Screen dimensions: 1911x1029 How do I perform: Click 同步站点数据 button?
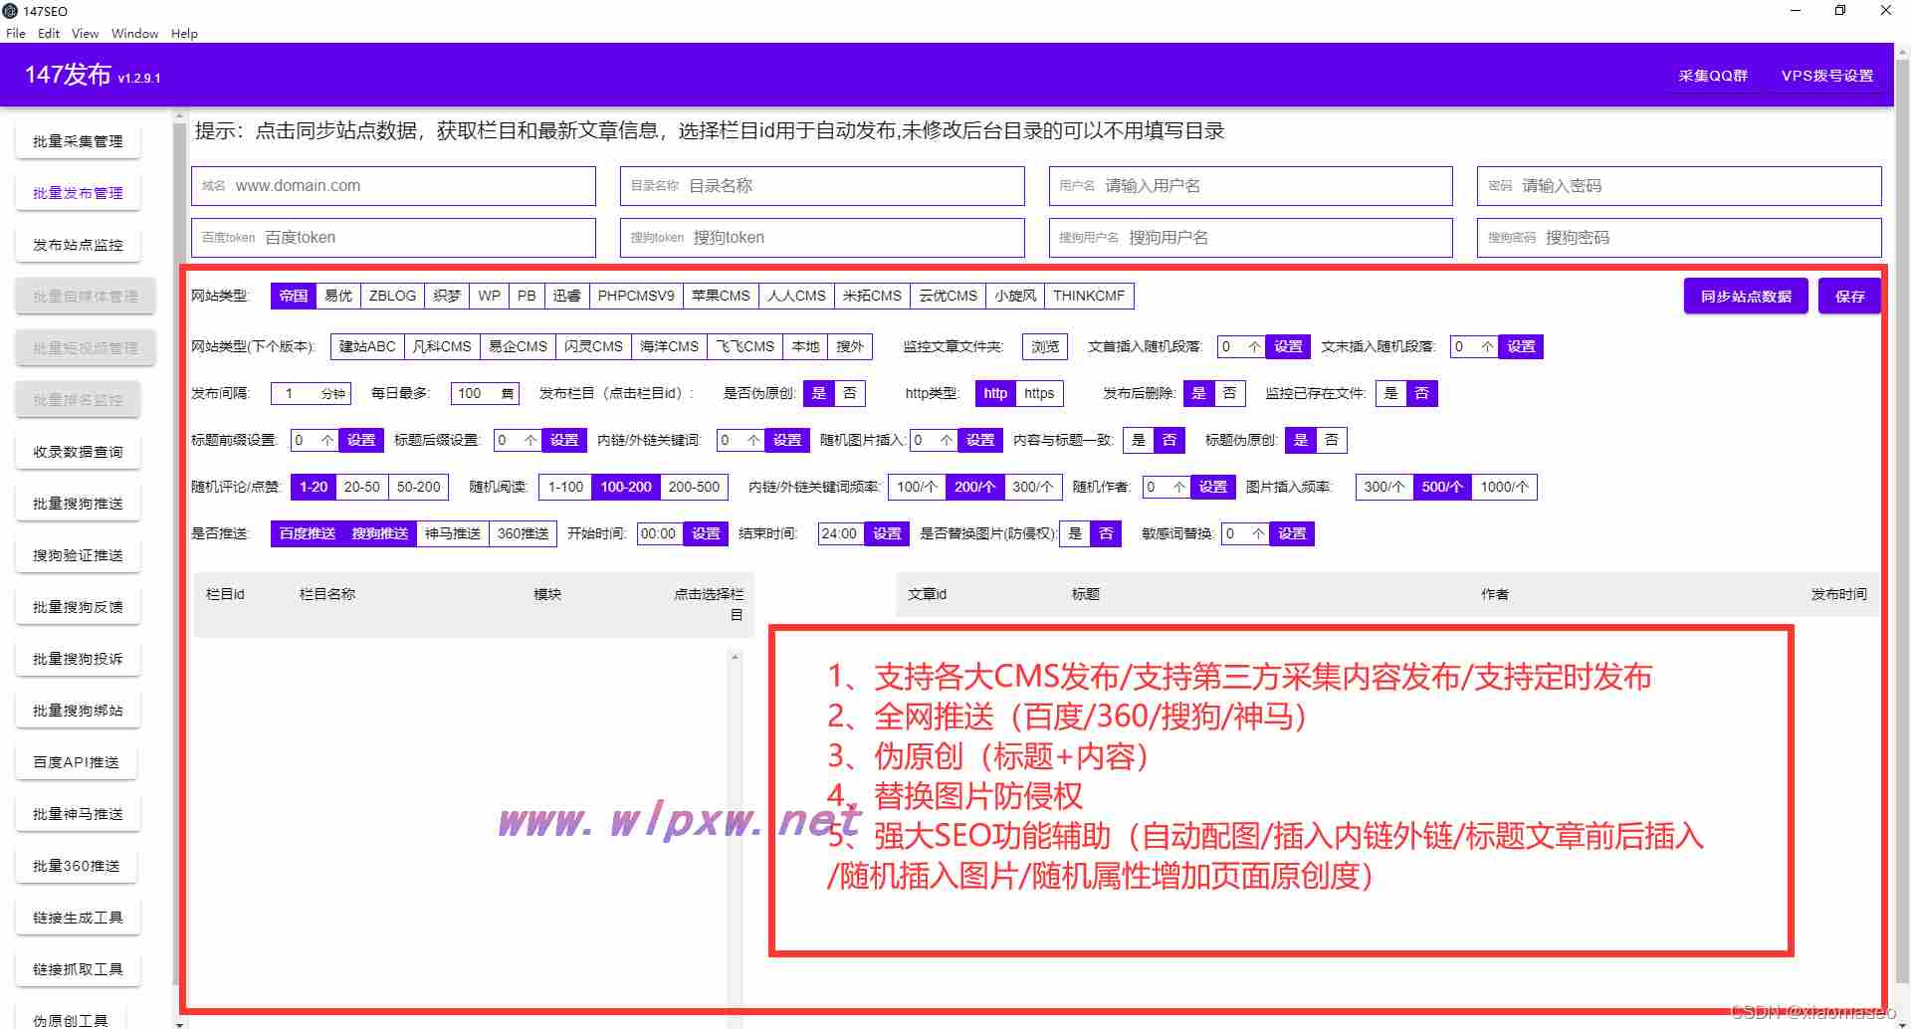pos(1746,297)
